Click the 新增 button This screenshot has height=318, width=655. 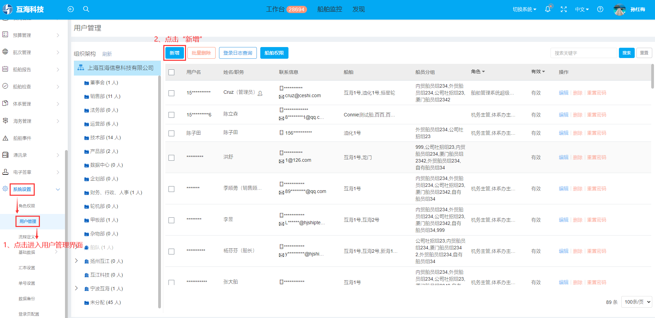(175, 53)
